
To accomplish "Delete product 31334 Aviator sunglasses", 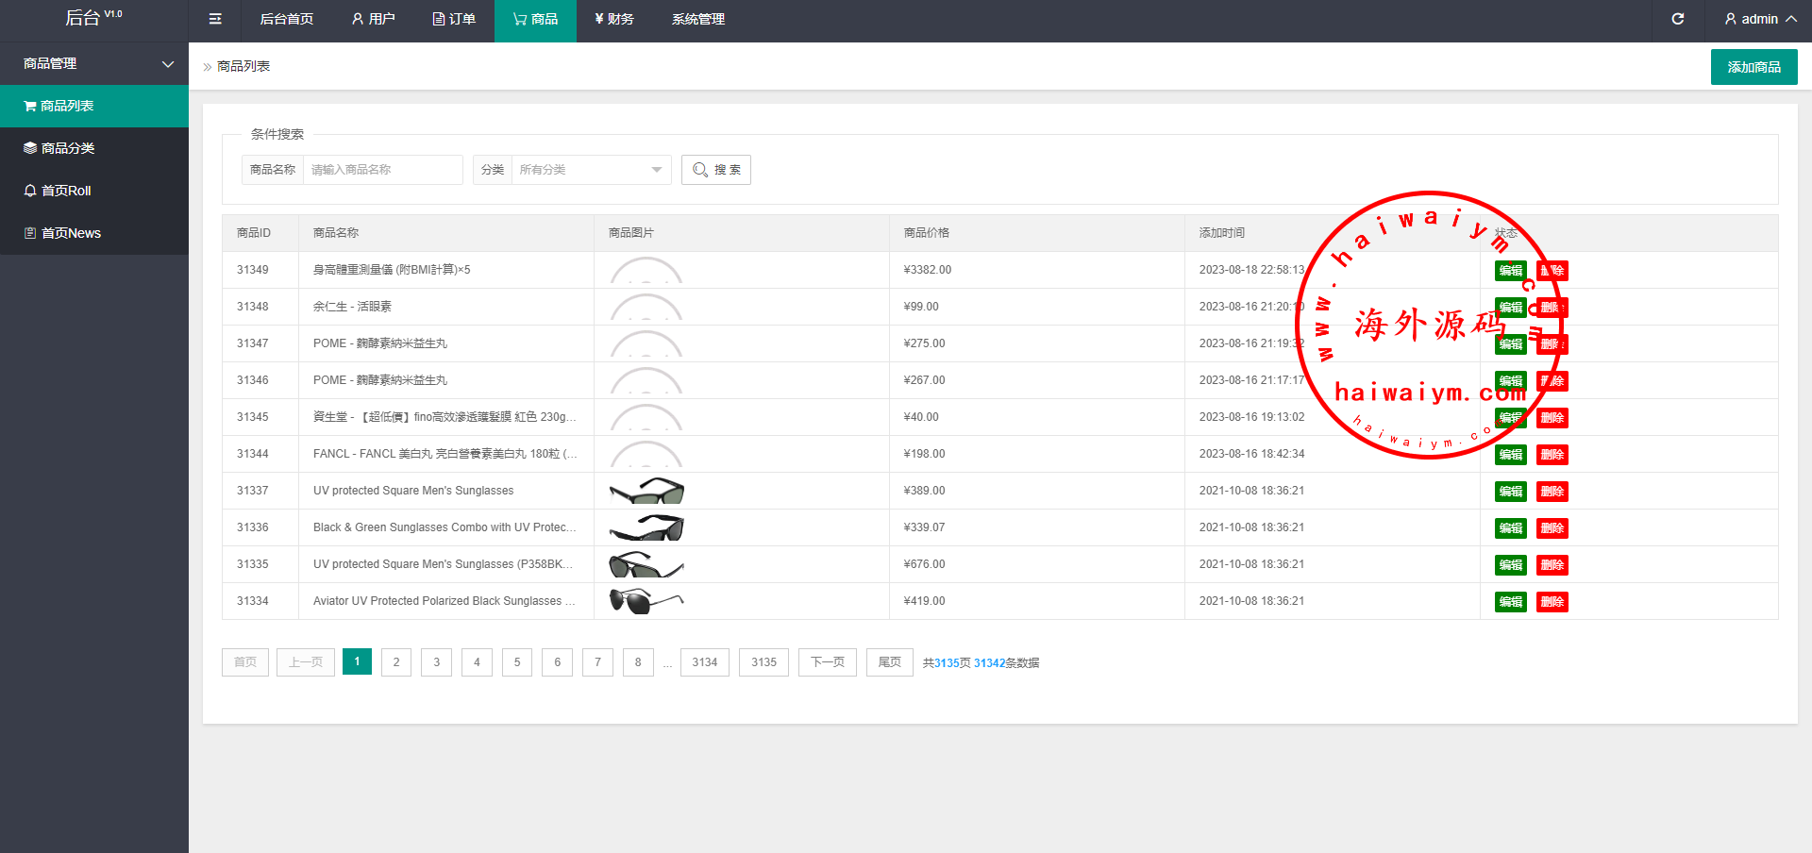I will [x=1552, y=602].
